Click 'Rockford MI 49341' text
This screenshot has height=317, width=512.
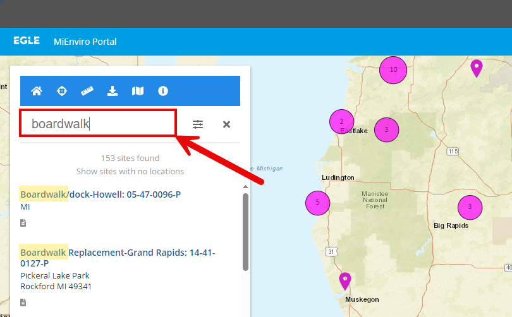(56, 286)
